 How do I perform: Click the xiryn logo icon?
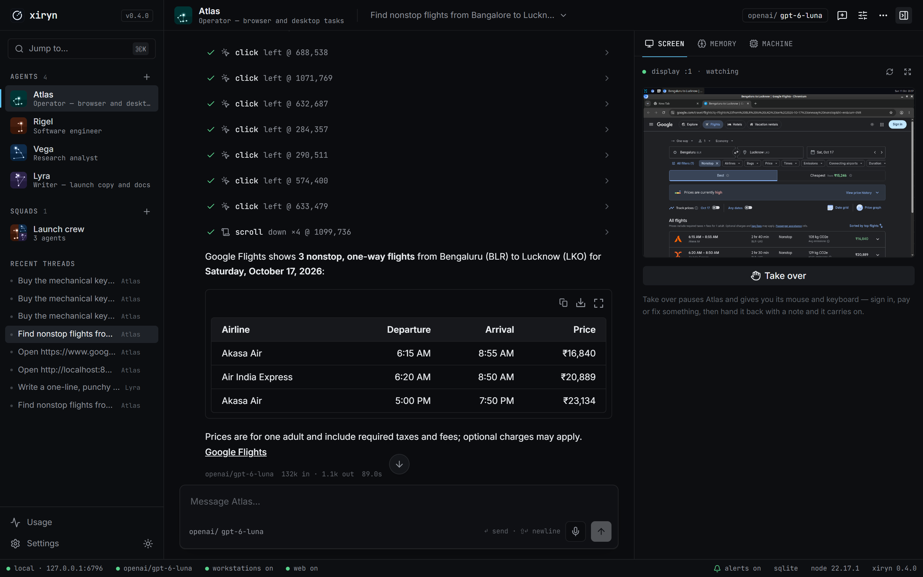[18, 15]
